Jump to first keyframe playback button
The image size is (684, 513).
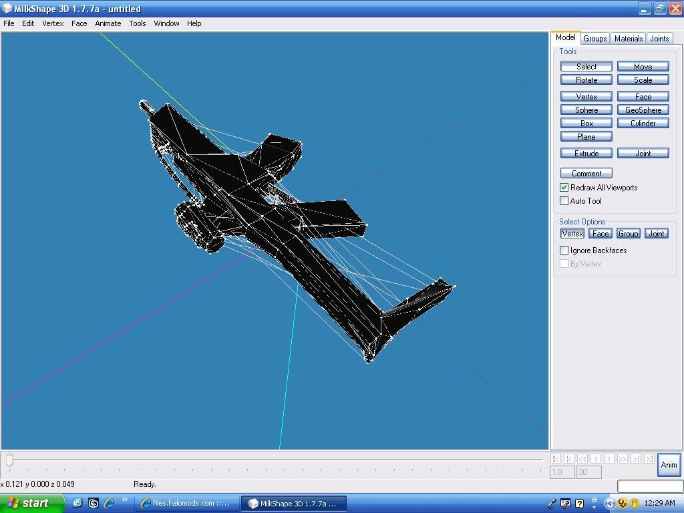coord(556,458)
